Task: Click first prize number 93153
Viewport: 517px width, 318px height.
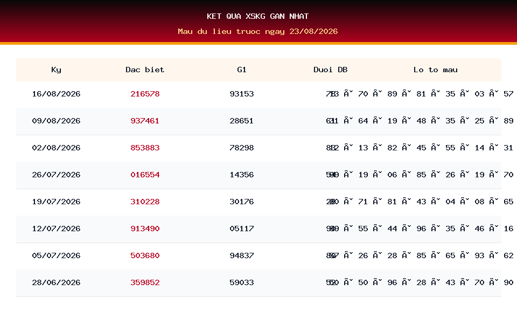Action: point(242,94)
